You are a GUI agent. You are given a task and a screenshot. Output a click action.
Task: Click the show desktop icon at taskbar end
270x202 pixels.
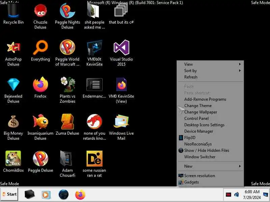pyautogui.click(x=266, y=195)
